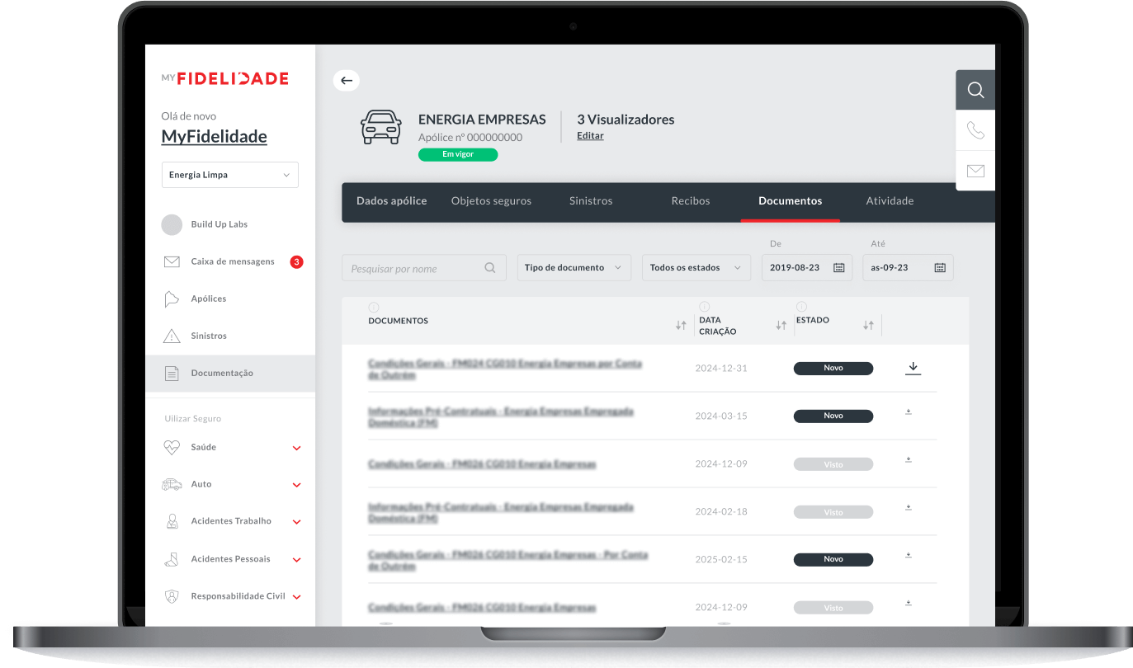Open document link dated 2024-03-15
This screenshot has width=1133, height=668.
coord(501,416)
